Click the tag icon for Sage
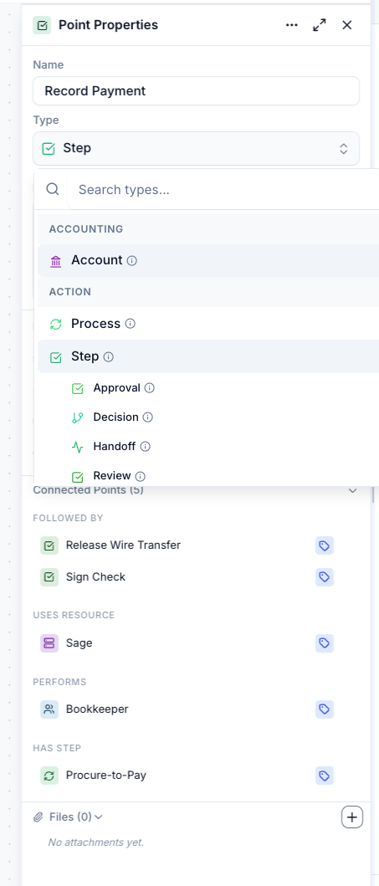This screenshot has height=886, width=379. (325, 643)
